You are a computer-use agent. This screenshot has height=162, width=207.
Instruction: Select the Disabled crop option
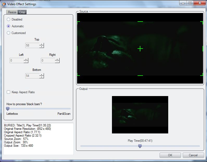pos(9,19)
